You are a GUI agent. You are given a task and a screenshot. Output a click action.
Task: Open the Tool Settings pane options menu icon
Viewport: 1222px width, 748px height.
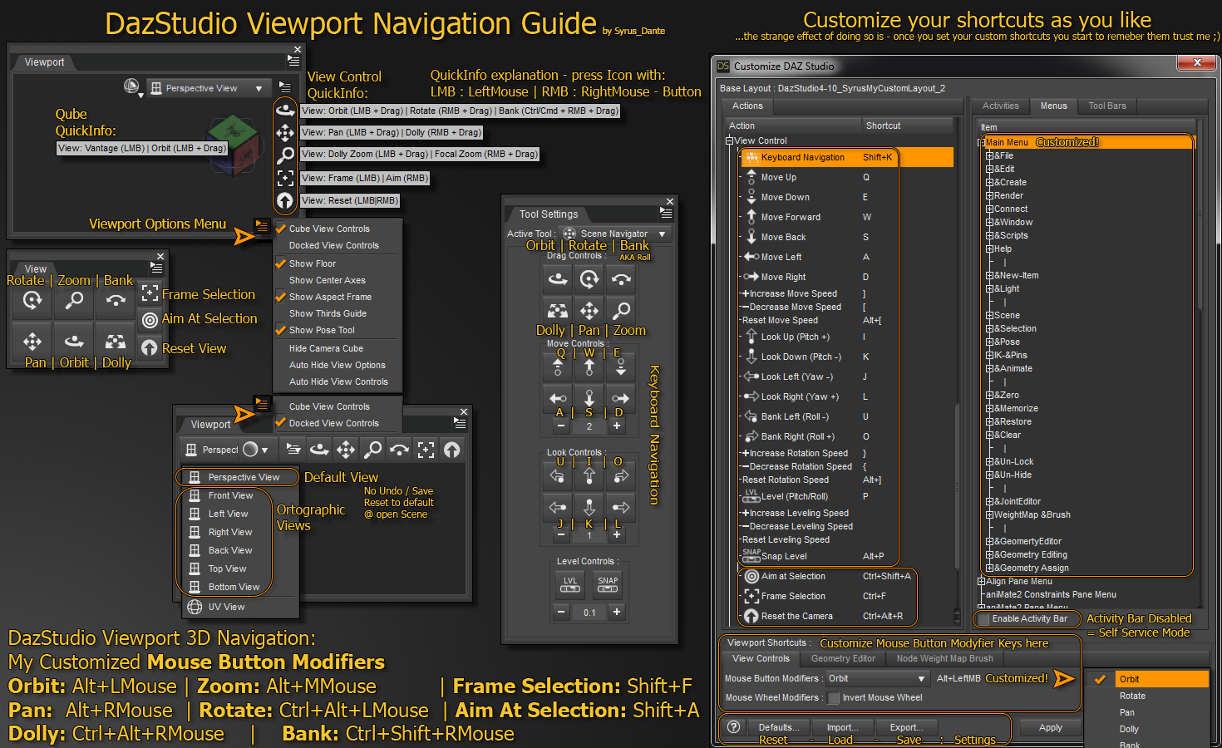665,214
